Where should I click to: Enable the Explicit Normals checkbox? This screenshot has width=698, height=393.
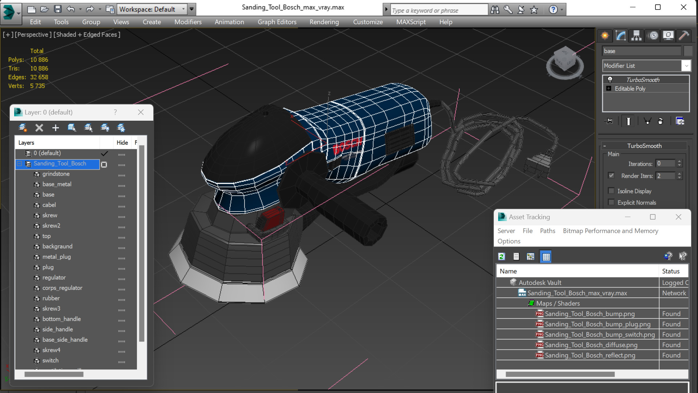point(611,202)
